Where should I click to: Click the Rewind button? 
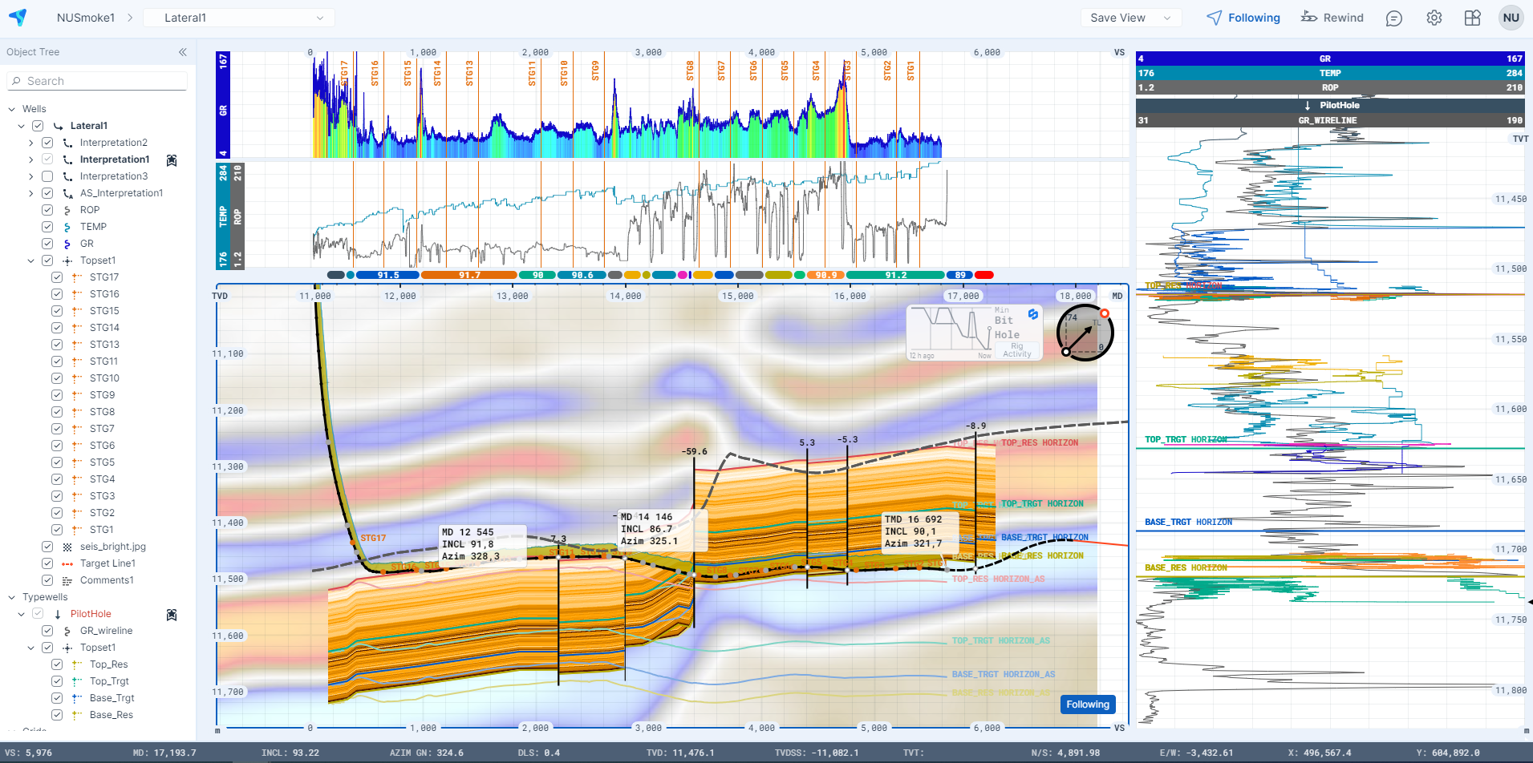coord(1332,18)
